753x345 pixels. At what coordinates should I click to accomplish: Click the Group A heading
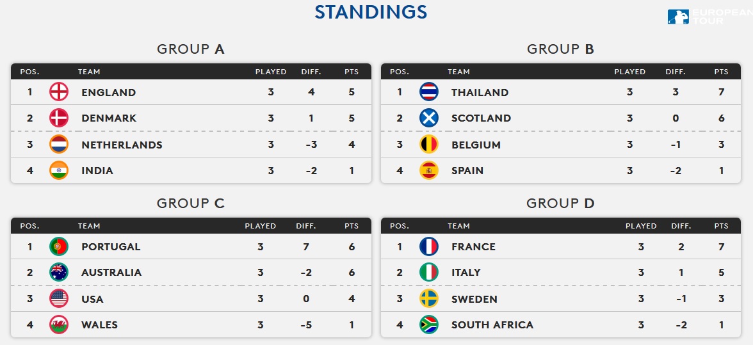(x=191, y=49)
